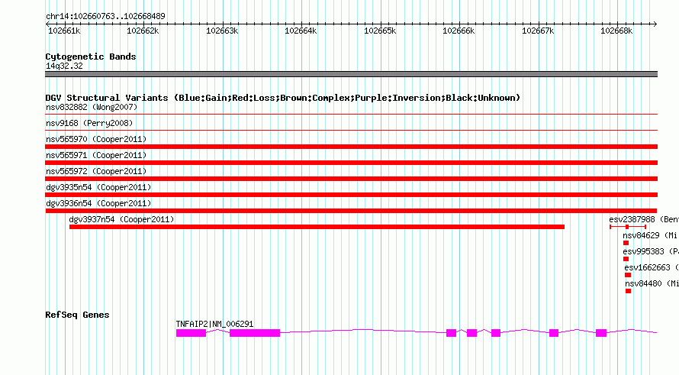
Task: Click the 102665k ruler tick label
Action: [x=380, y=31]
